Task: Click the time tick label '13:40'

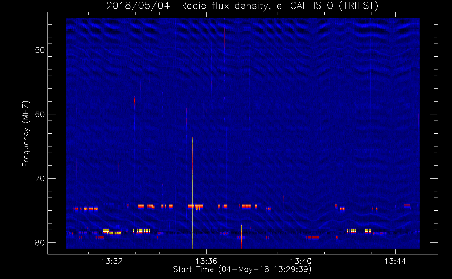Action: click(x=301, y=261)
